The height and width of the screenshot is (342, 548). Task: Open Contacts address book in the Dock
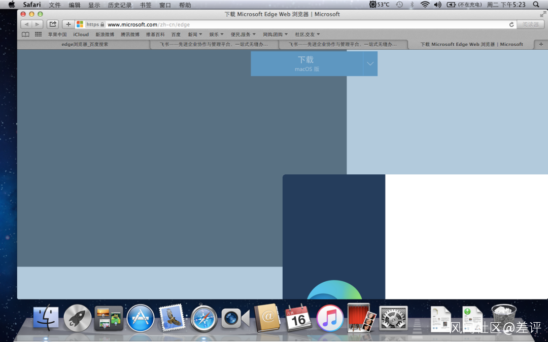point(267,318)
